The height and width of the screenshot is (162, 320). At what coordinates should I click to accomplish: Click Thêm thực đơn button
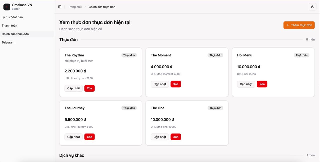point(299,25)
